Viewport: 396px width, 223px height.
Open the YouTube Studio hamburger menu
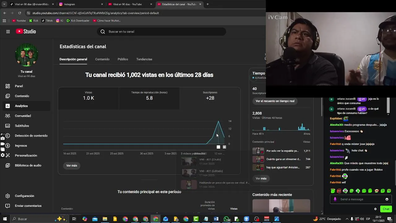[x=8, y=32]
